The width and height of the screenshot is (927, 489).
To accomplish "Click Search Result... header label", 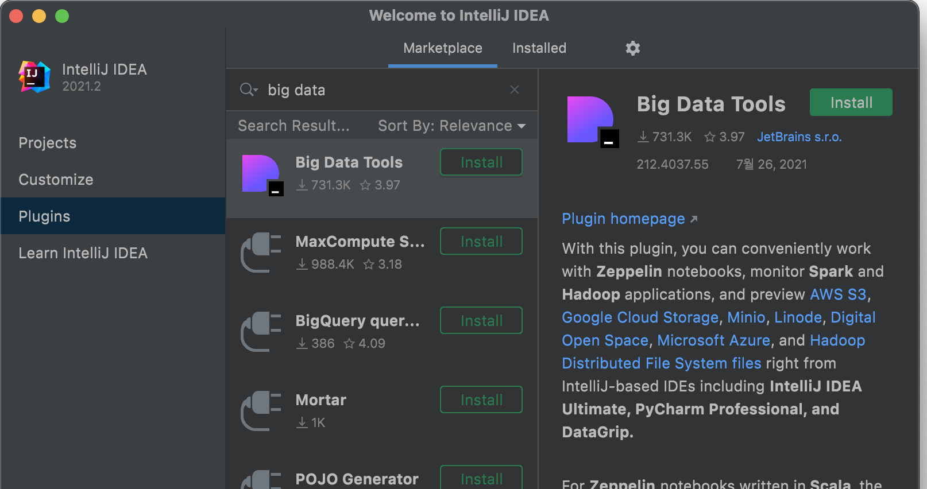I will point(294,126).
